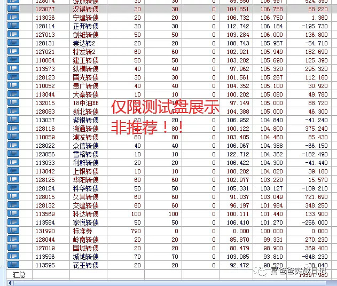Image resolution: width=337 pixels, height=286 pixels.
Task: Select name cell 浦发转债
Action: click(85, 137)
